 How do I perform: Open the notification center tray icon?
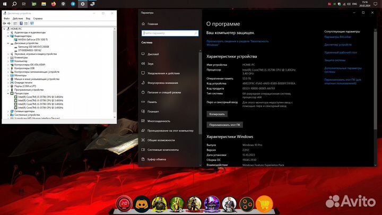click(375, 4)
